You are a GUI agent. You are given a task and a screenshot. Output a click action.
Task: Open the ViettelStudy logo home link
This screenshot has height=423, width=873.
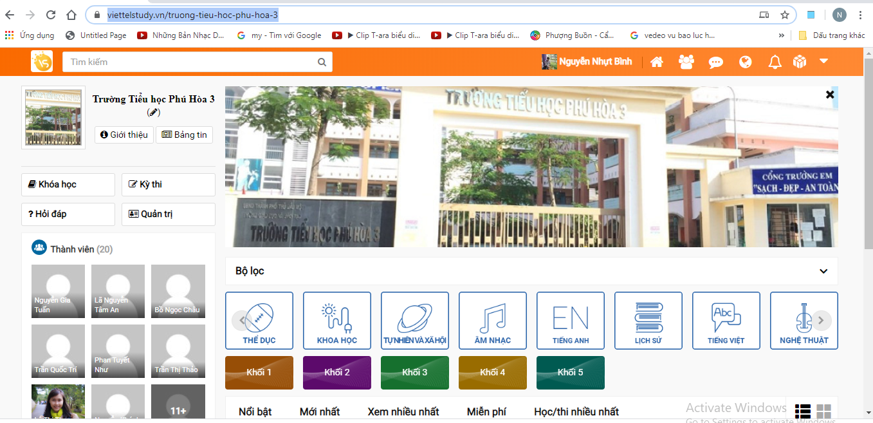(x=42, y=62)
